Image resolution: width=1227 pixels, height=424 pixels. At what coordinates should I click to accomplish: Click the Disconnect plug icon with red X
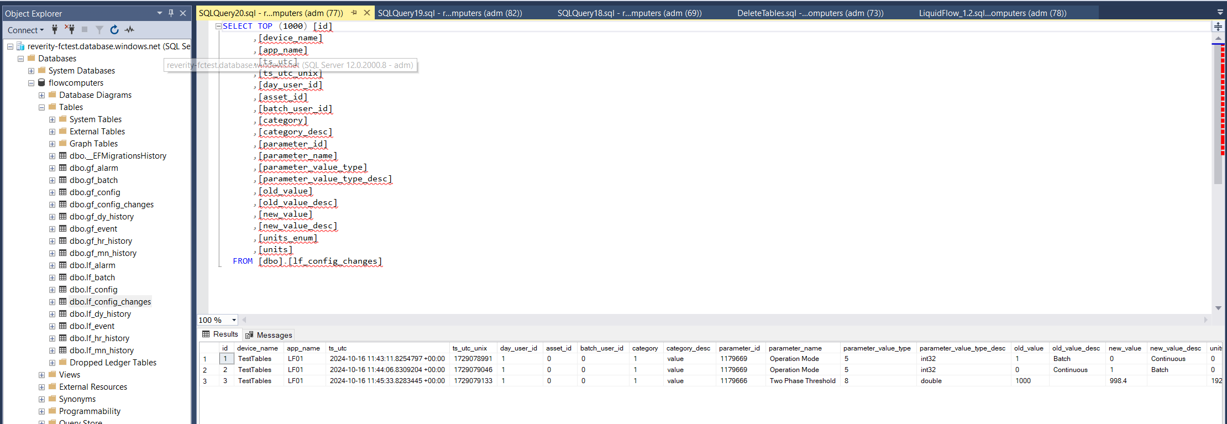click(70, 30)
